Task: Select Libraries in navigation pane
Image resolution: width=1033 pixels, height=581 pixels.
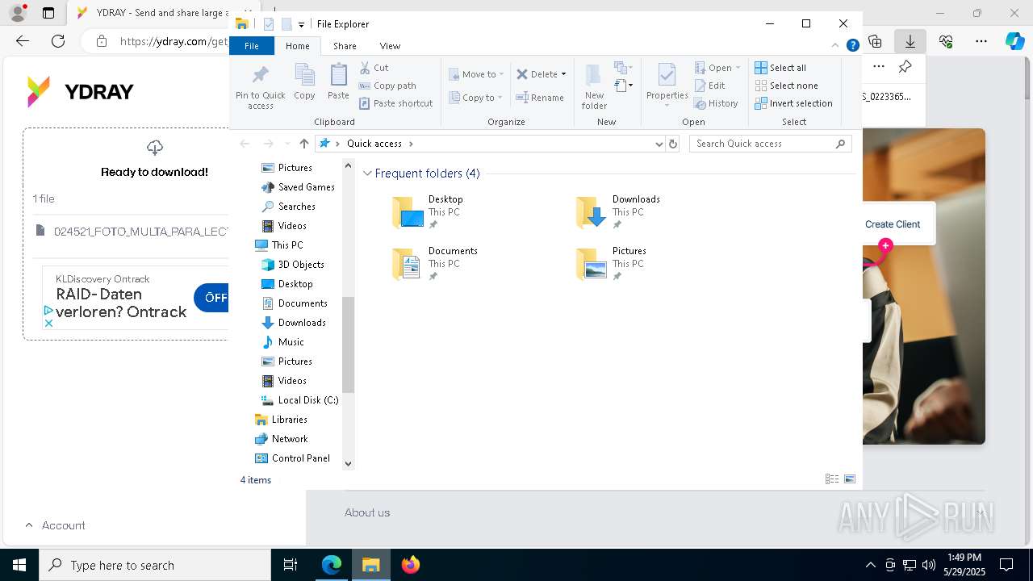Action: tap(281, 420)
